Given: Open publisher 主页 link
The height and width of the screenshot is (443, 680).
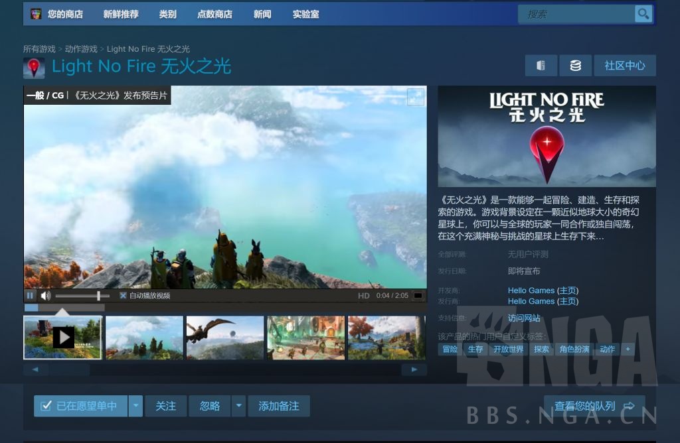Looking at the screenshot, I should pos(568,301).
